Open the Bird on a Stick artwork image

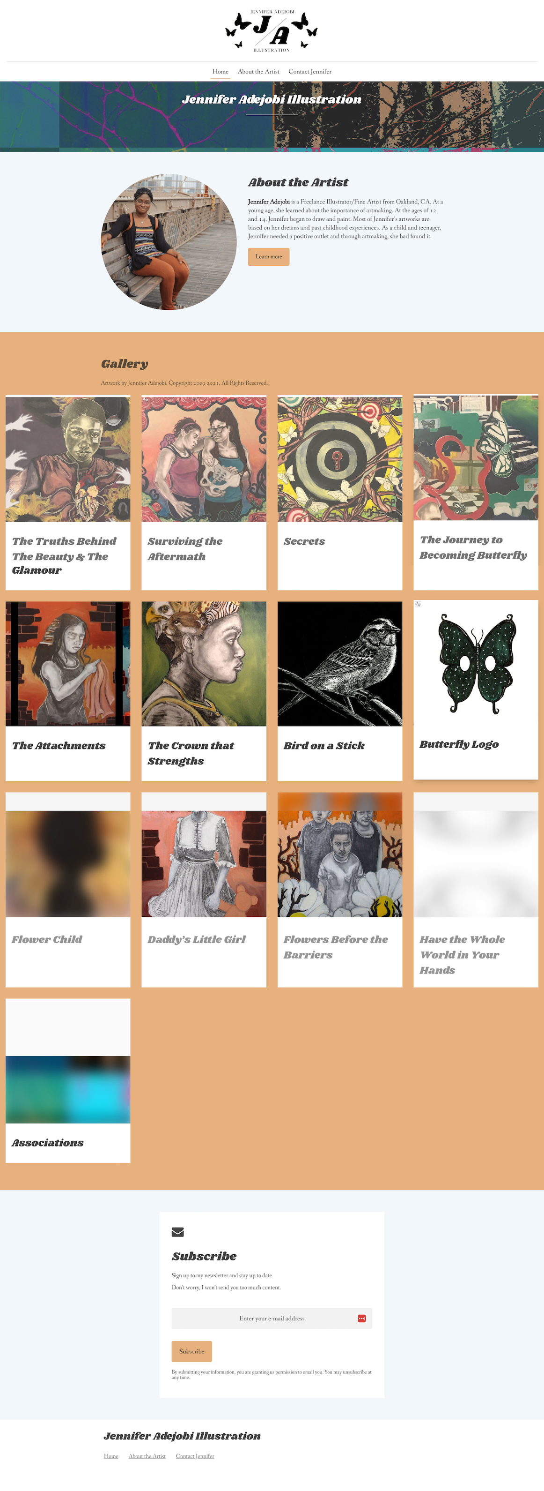click(x=340, y=663)
